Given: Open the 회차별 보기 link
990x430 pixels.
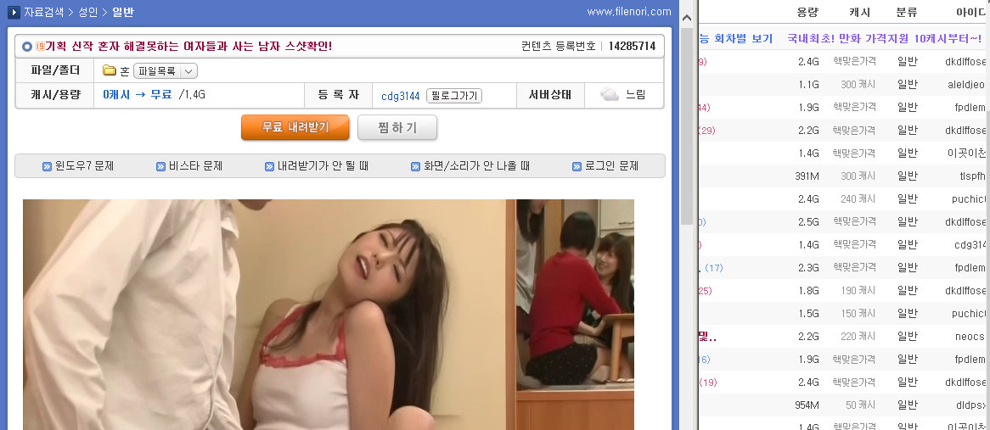Looking at the screenshot, I should coord(744,38).
